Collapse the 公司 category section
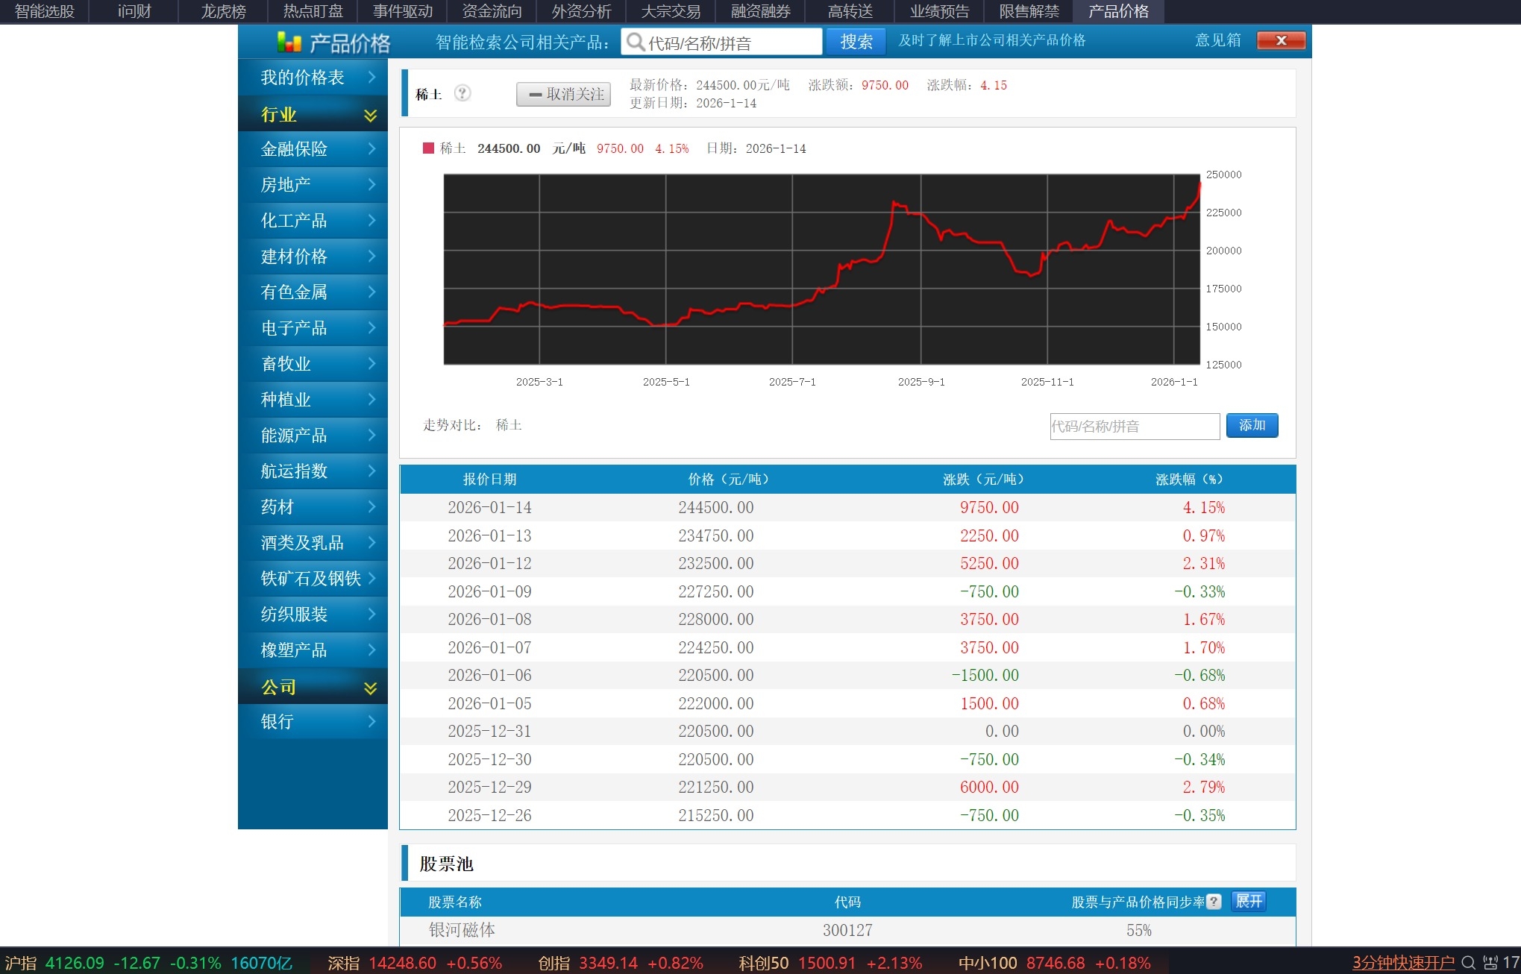The image size is (1521, 974). (370, 688)
